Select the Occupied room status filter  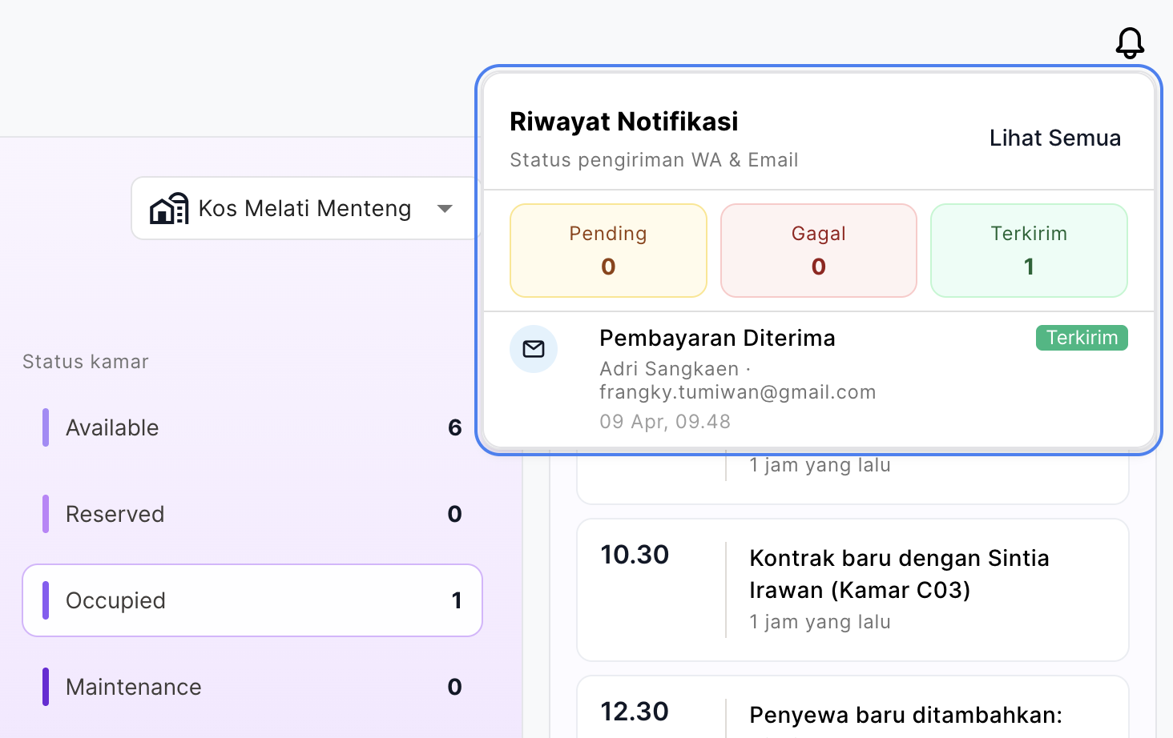pyautogui.click(x=252, y=600)
